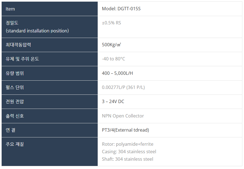Click the 주요 재질 row label
The height and width of the screenshot is (169, 244).
point(15,144)
